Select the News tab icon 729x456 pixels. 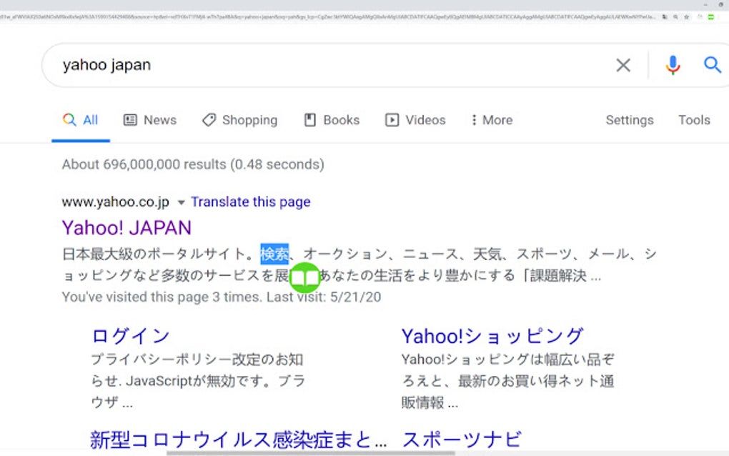(130, 119)
